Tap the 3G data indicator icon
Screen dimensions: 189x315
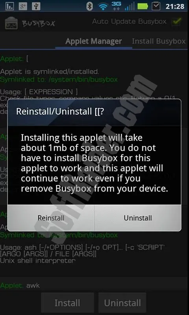click(x=117, y=6)
